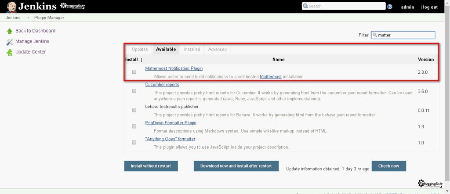
Task: Click the log out link
Action: pyautogui.click(x=430, y=7)
